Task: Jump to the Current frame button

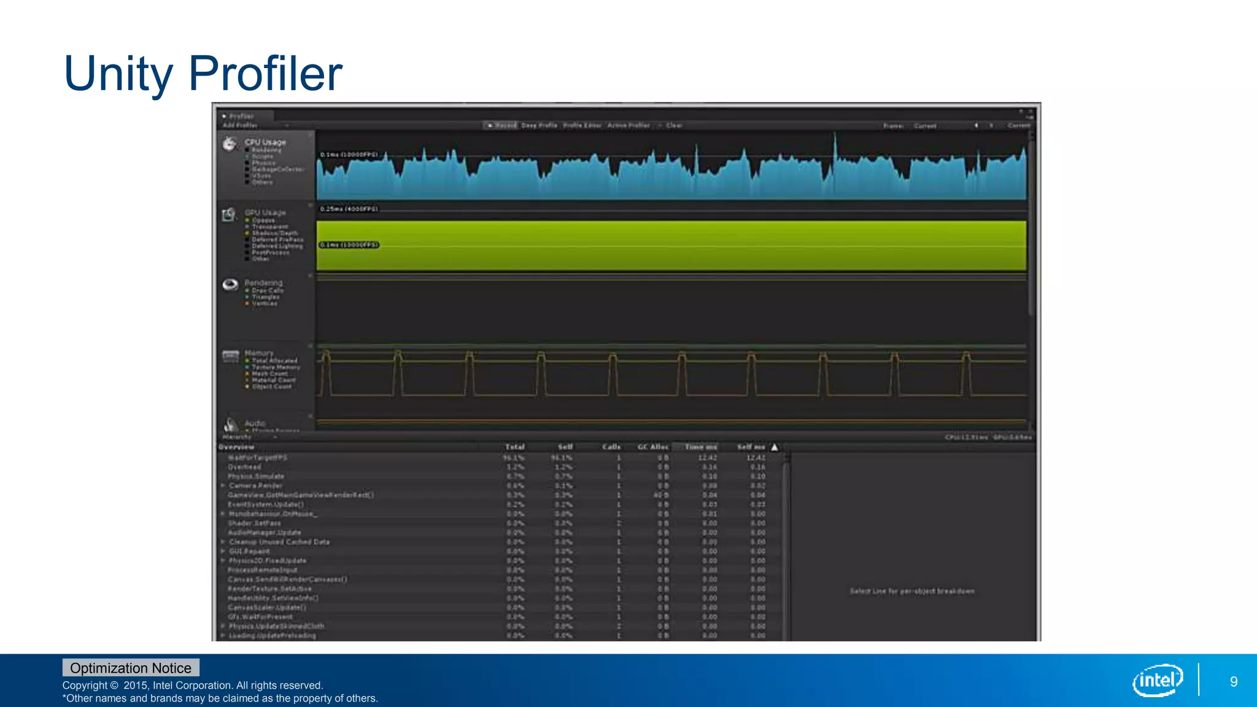Action: click(1018, 126)
